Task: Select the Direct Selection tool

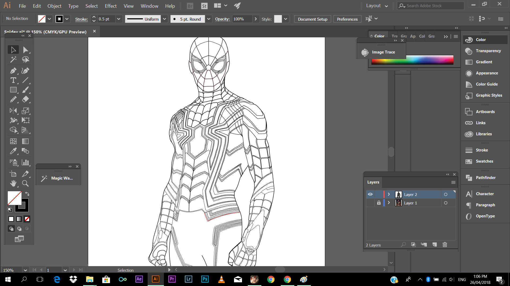Action: tap(25, 50)
